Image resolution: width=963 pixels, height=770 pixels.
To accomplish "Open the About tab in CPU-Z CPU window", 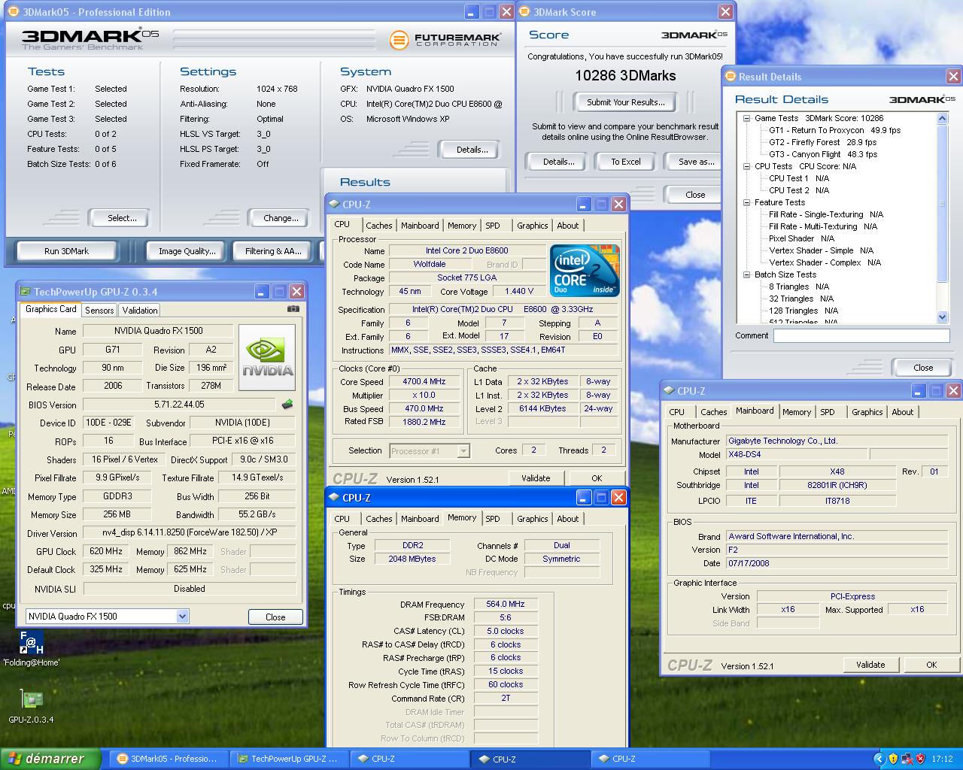I will (568, 226).
